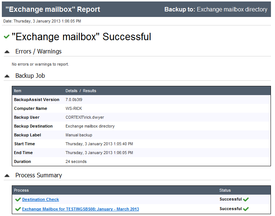This screenshot has width=275, height=216.
Task: Click the Process Summary heading text
Action: pos(39,175)
